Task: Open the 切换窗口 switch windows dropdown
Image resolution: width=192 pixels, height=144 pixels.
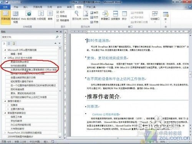Action: (155, 17)
